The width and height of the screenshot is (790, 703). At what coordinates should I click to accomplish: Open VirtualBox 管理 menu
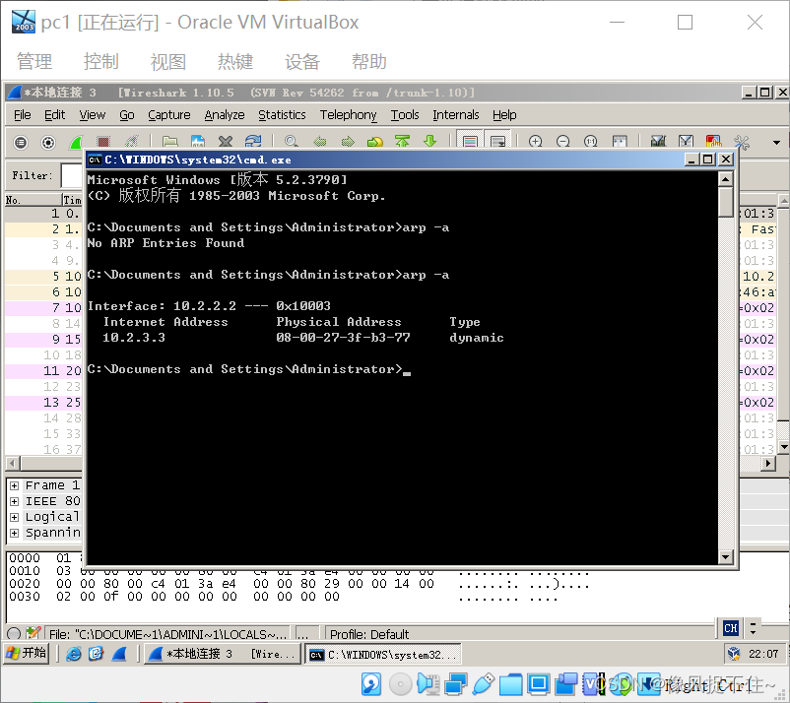[x=34, y=62]
